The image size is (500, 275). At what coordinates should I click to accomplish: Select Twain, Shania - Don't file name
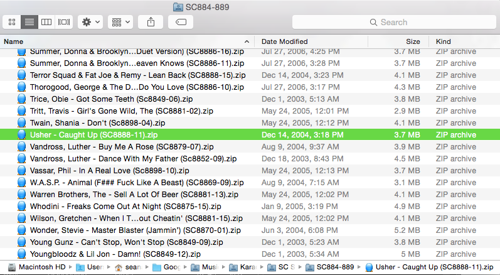tap(98, 123)
